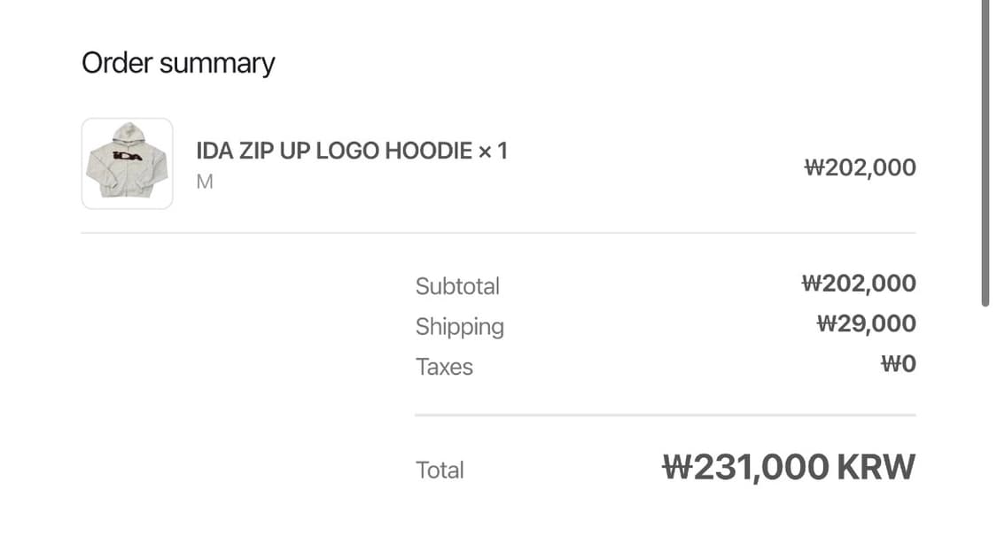
Task: Click the Subtotal amount ₩202,000
Action: 858,284
